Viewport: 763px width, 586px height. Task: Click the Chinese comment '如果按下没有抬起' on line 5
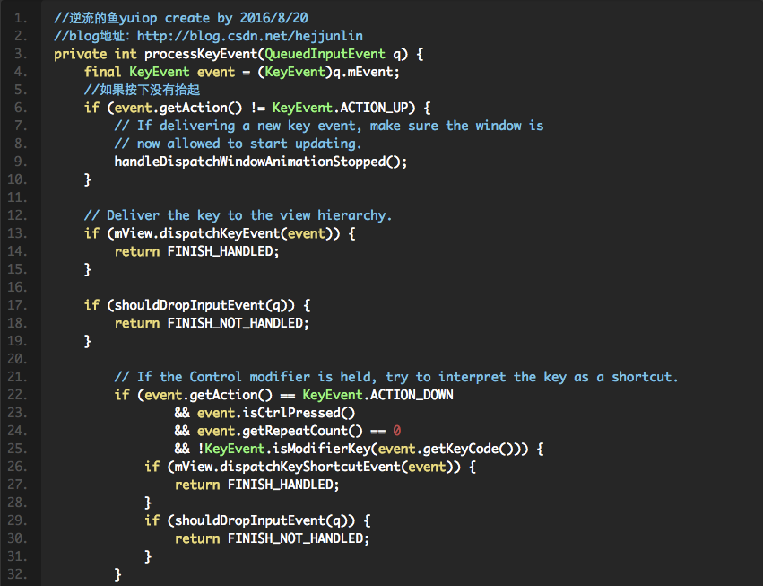point(142,90)
